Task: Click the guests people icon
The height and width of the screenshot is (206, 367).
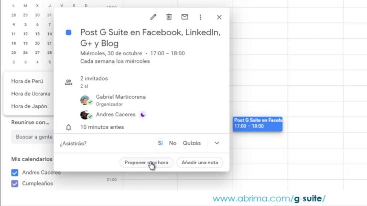Action: (x=69, y=82)
